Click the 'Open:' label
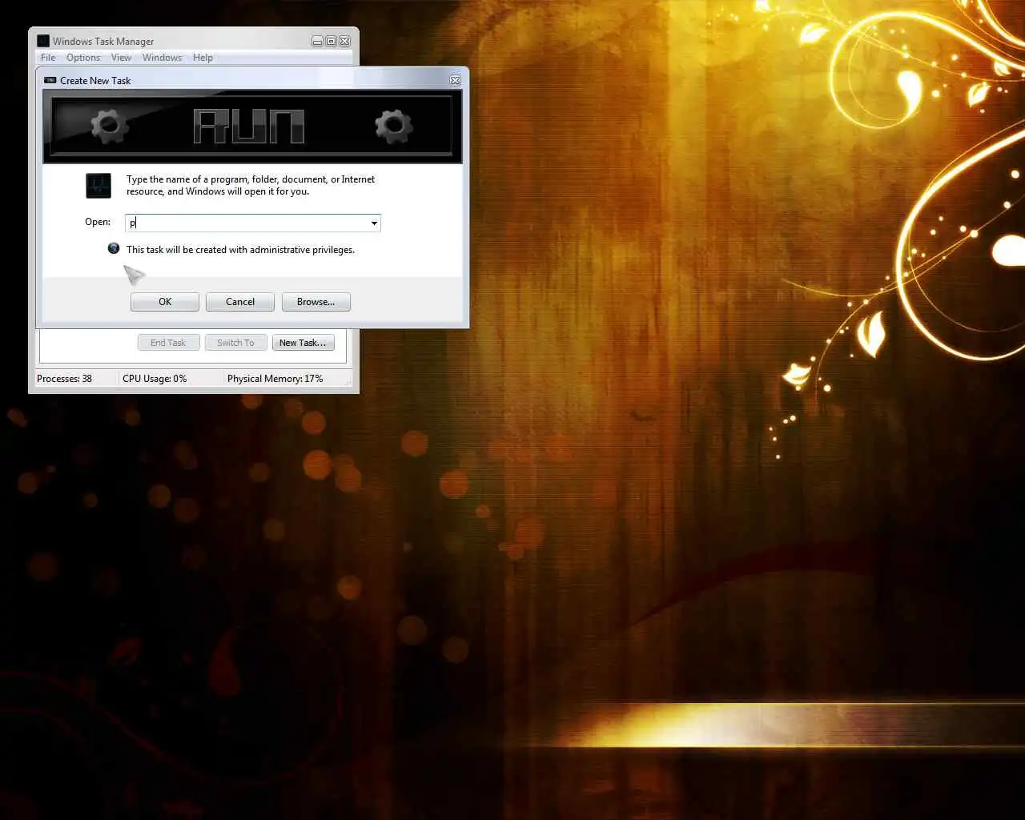This screenshot has height=820, width=1025. (98, 222)
